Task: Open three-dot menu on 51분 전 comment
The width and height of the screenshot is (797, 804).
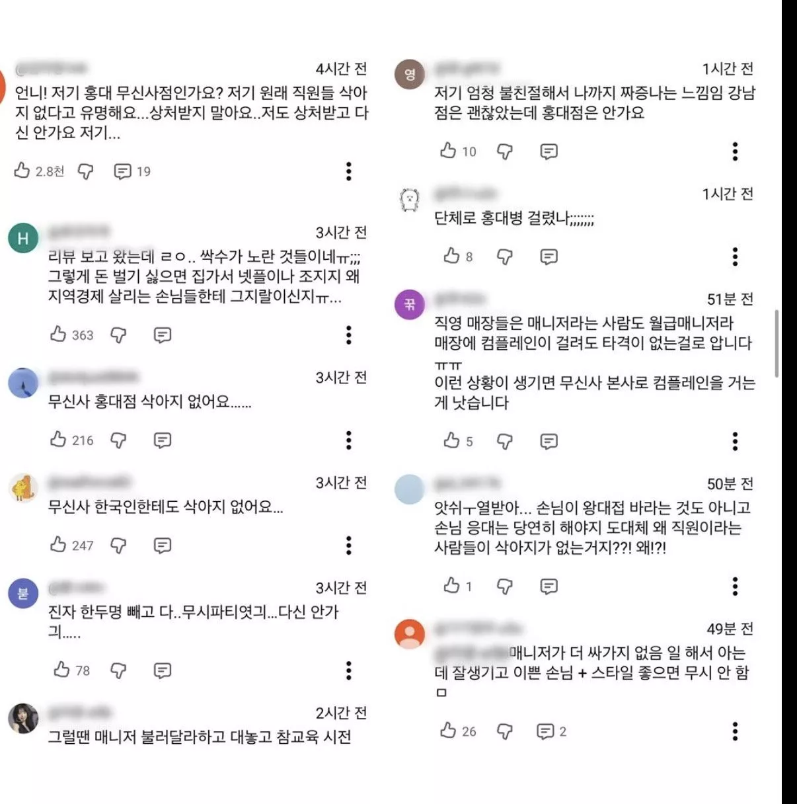Action: (735, 441)
